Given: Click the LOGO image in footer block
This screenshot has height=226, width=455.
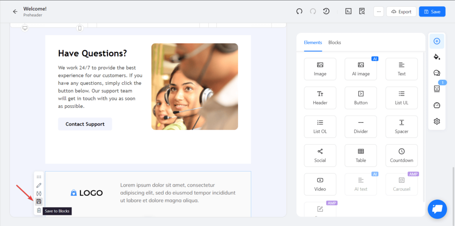Looking at the screenshot, I should [87, 193].
